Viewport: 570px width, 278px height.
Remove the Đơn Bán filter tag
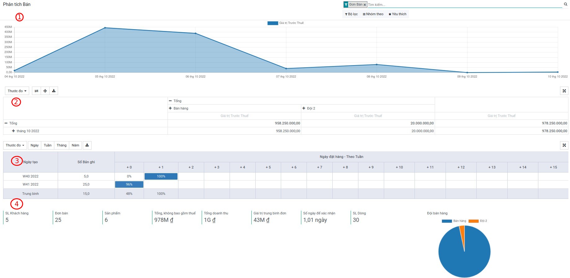(365, 5)
